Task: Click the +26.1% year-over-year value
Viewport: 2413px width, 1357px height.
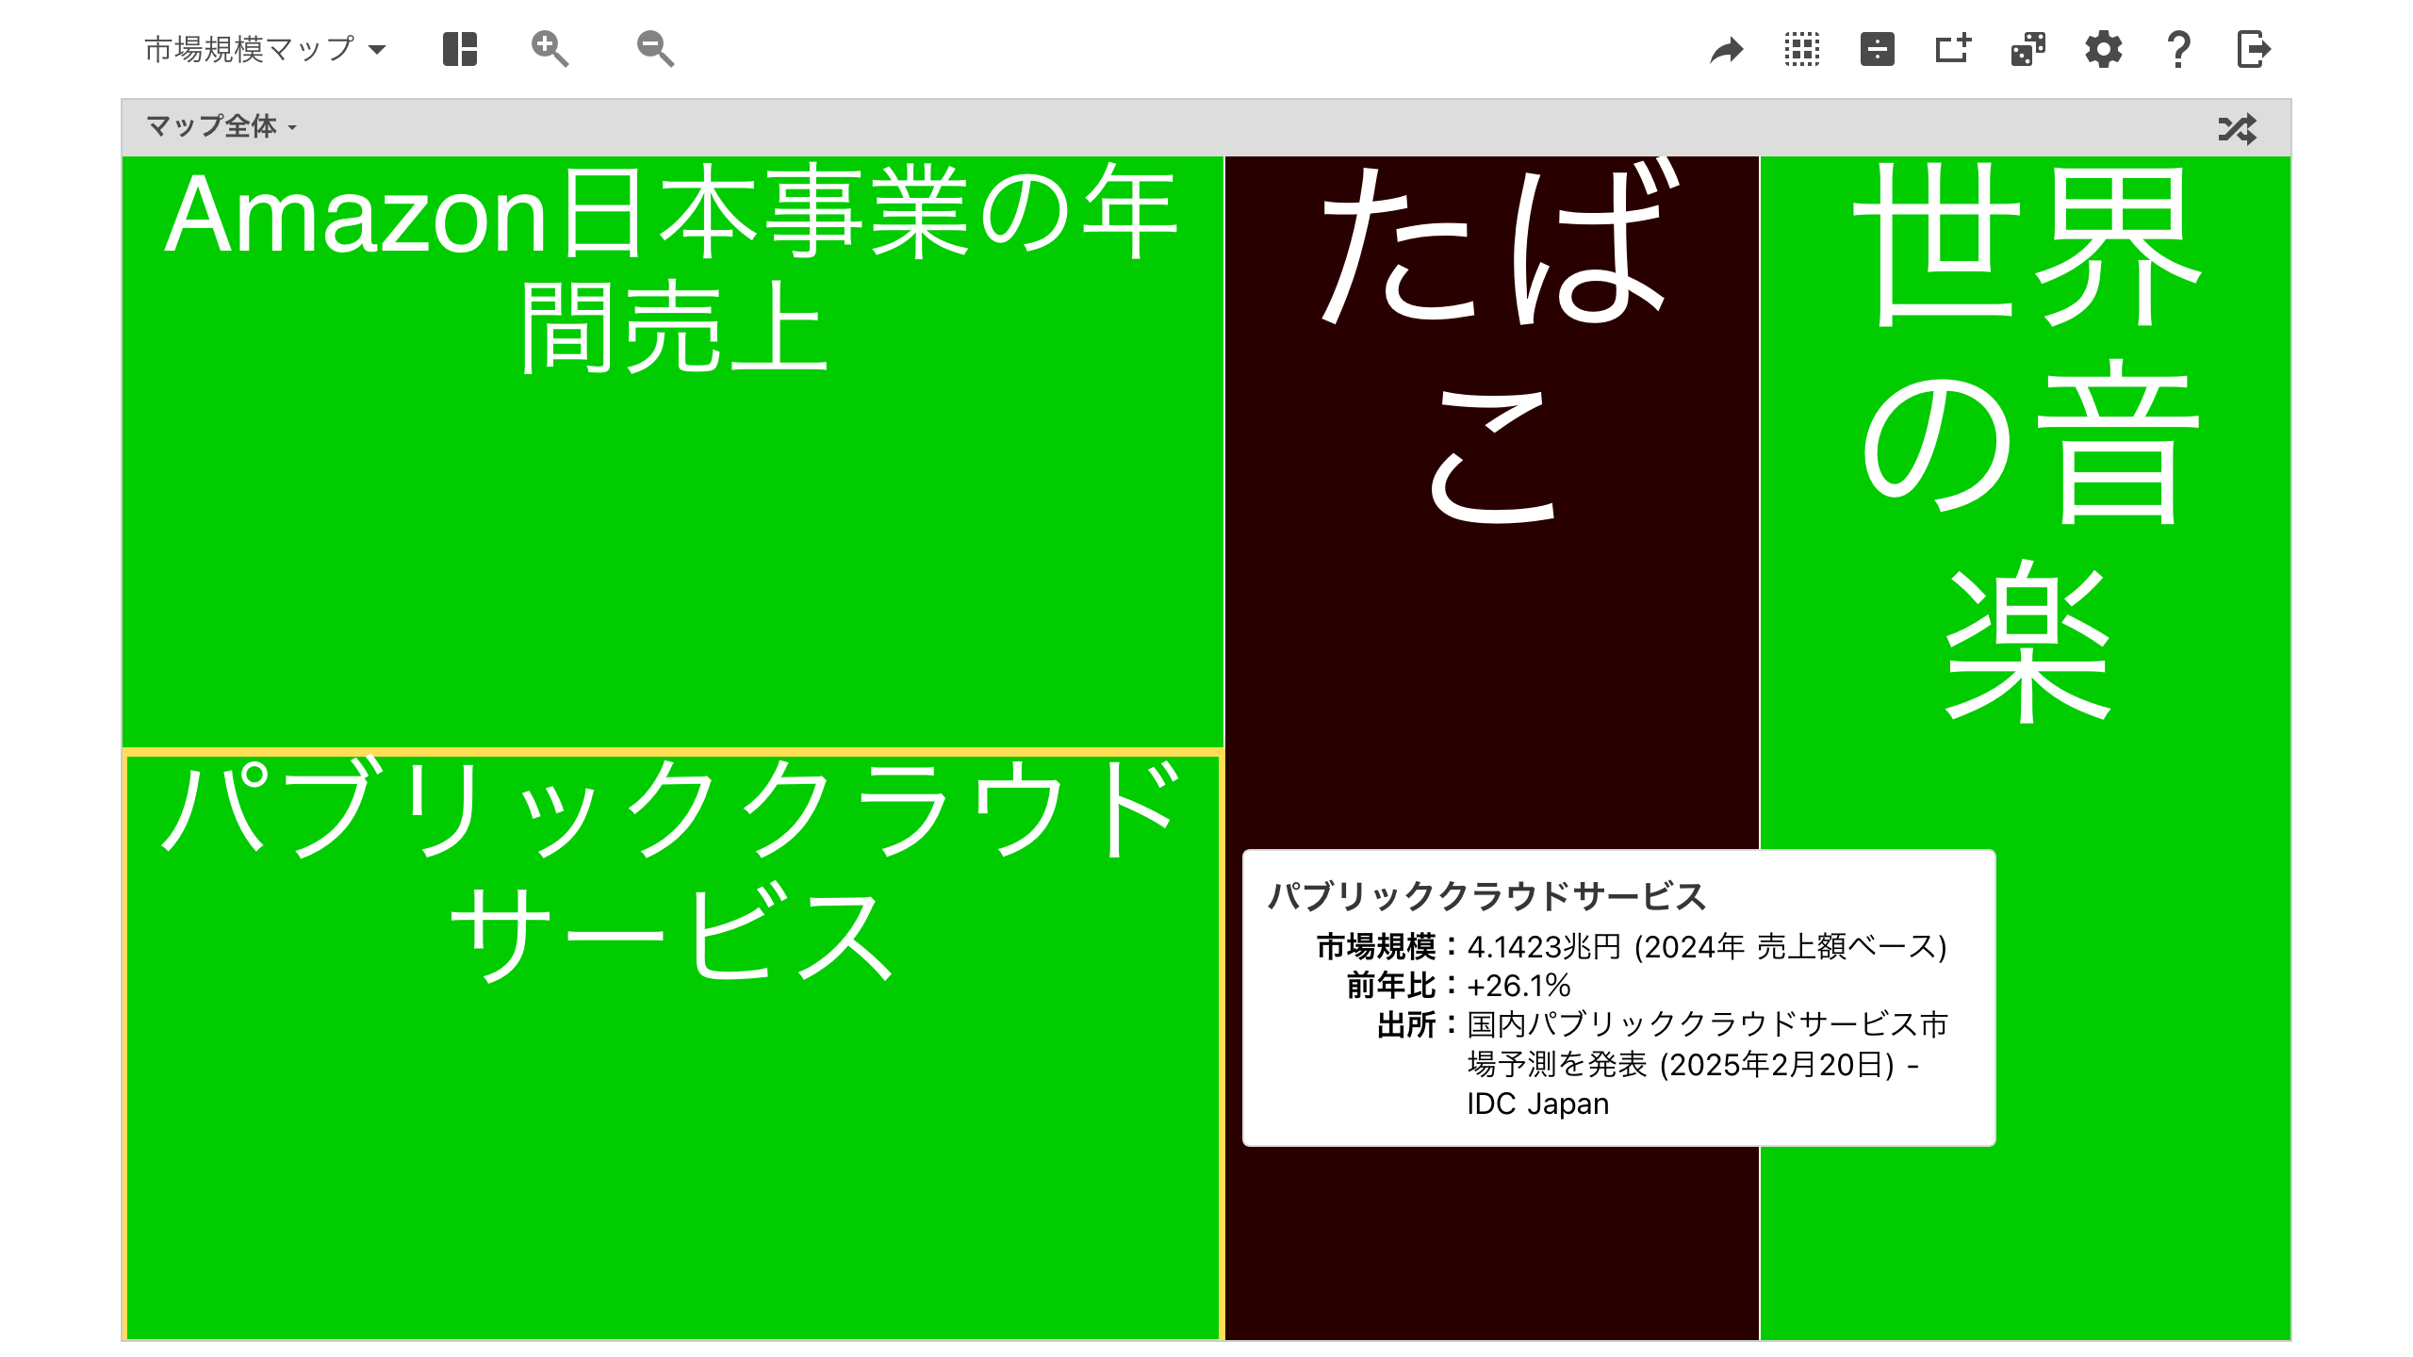Action: coord(1518,986)
